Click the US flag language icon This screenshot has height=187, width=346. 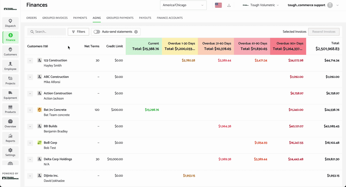(218, 5)
